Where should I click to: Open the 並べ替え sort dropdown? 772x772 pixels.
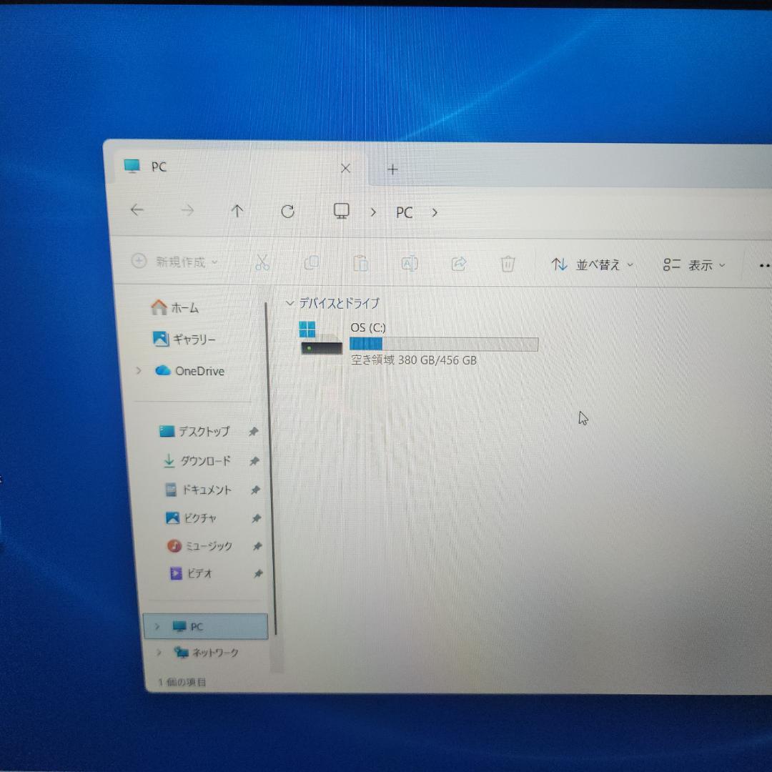tap(593, 264)
